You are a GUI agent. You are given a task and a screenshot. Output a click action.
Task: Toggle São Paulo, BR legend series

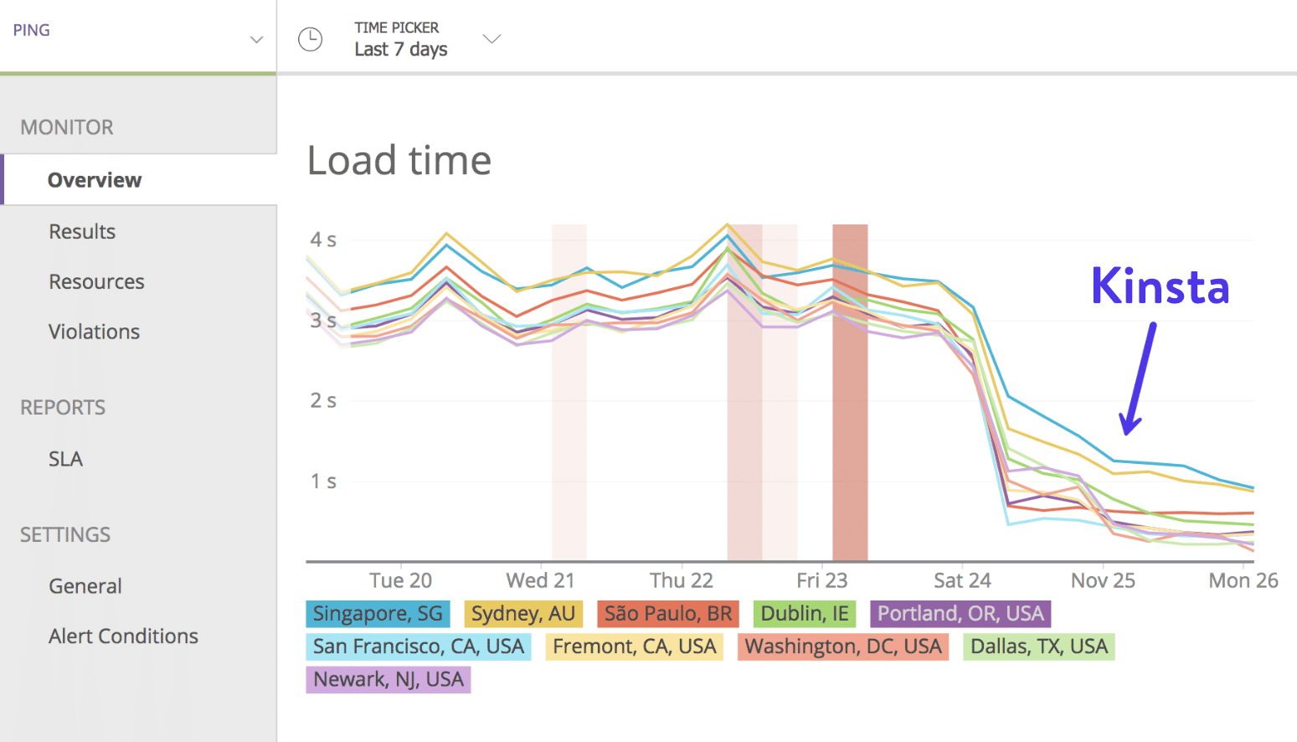tap(668, 614)
